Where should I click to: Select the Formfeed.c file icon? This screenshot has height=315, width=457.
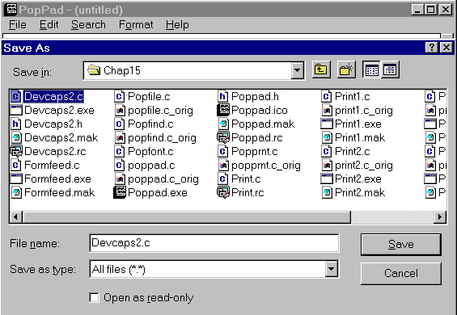[16, 165]
